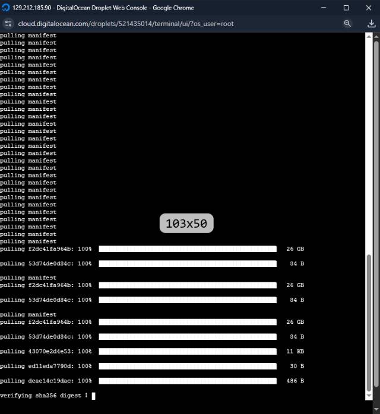
Task: Click the 103x50 terminal size overlay
Action: 186,224
